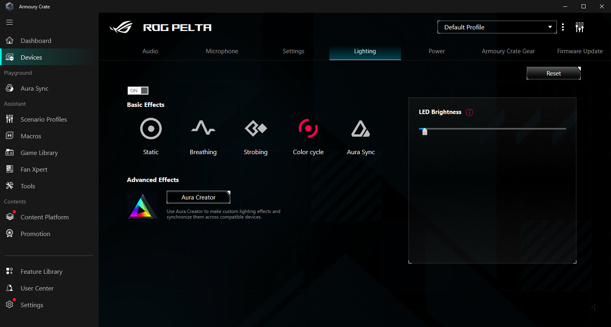Viewport: 611px width, 327px height.
Task: Maximize the Armoury Crate window
Action: [584, 6]
